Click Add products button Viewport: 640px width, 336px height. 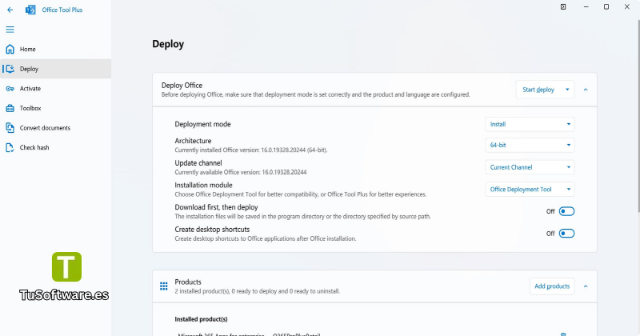(x=552, y=286)
